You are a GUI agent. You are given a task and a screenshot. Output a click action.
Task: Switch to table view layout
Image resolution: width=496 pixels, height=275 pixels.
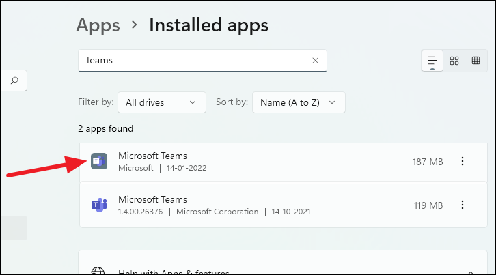(x=476, y=60)
